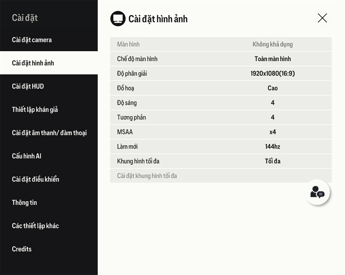Image resolution: width=345 pixels, height=275 pixels.
Task: Change Chế độ màn hình value Toàn màn hình
Action: 272,59
